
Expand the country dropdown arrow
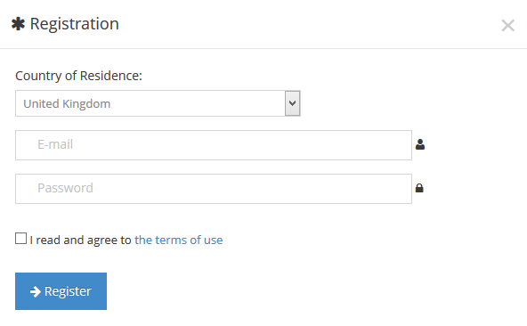pos(292,103)
